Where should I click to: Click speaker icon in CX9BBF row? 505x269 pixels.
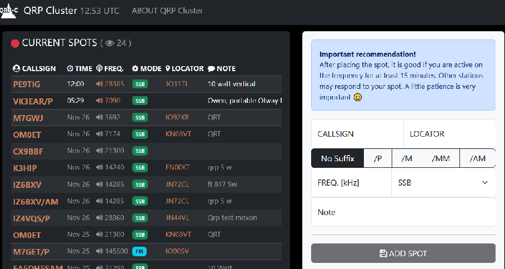pos(99,151)
